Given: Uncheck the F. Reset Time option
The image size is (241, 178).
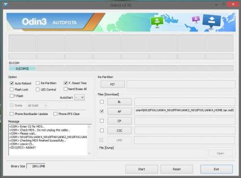Looking at the screenshot, I should pos(66,83).
